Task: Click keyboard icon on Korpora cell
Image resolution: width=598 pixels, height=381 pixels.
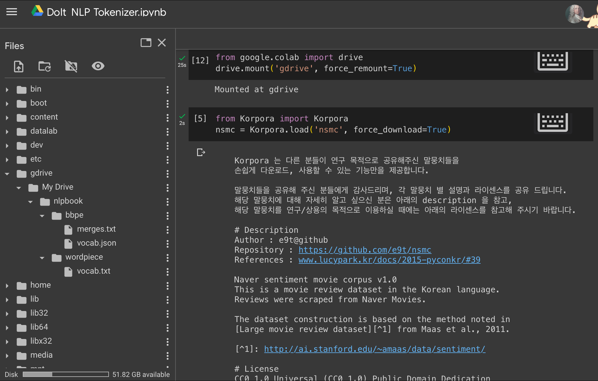Action: coord(552,123)
